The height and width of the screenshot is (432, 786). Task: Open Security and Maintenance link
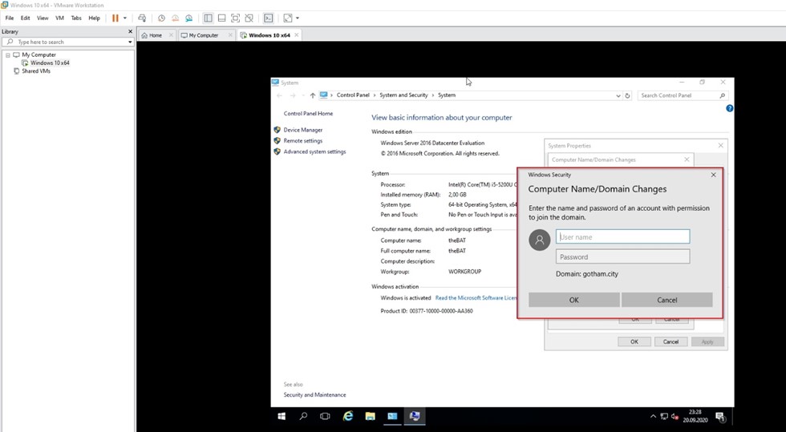tap(314, 395)
